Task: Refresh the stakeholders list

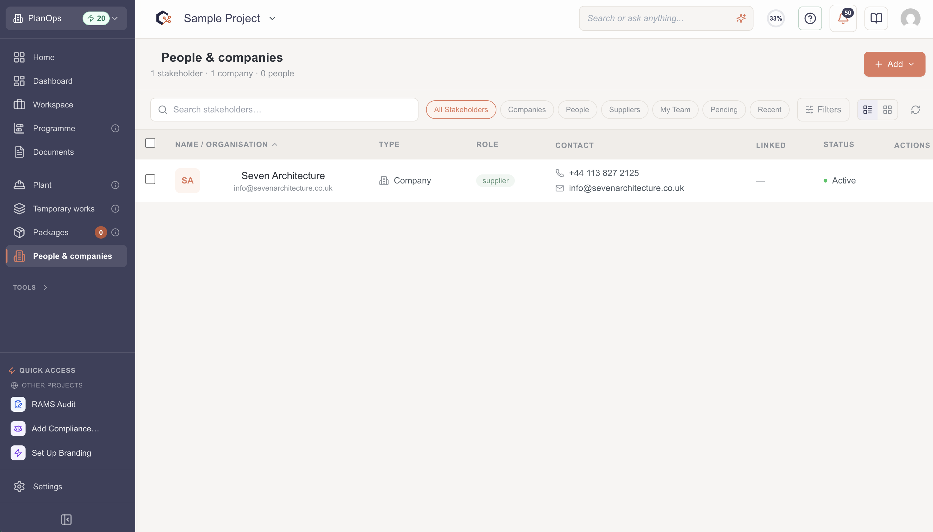Action: (x=916, y=110)
